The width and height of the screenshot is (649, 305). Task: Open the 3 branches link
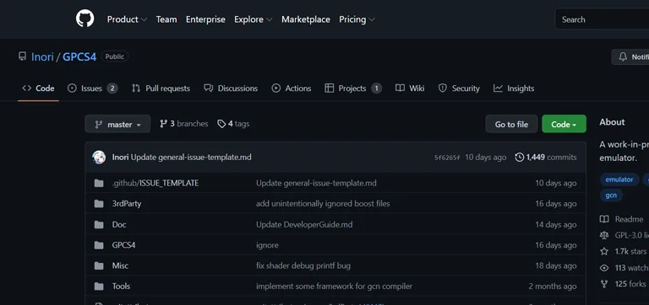[x=184, y=124]
